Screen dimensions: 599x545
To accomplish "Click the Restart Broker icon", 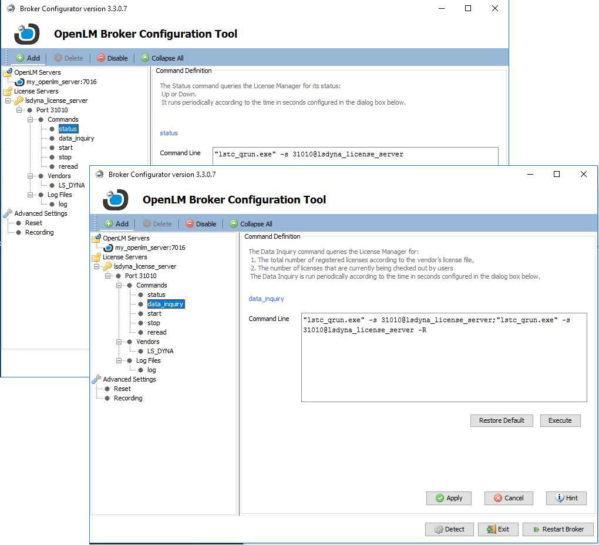I will click(x=537, y=529).
